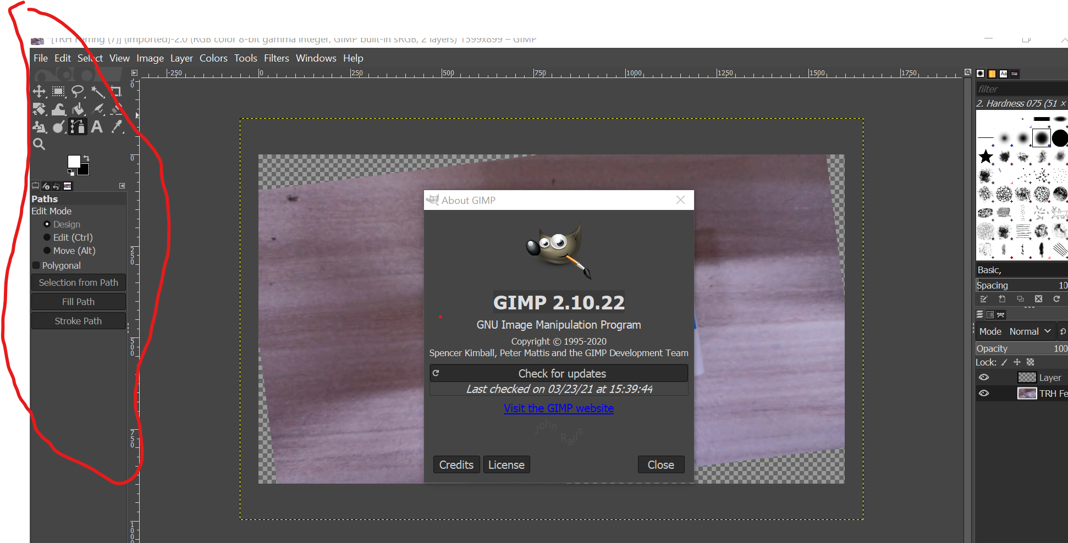
Task: Click the Stroke Path button
Action: pos(79,321)
